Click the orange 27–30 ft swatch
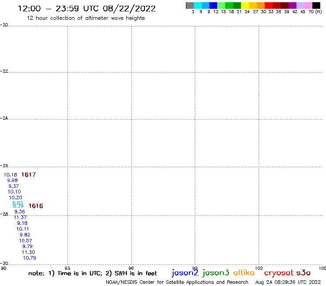 (x=261, y=5)
